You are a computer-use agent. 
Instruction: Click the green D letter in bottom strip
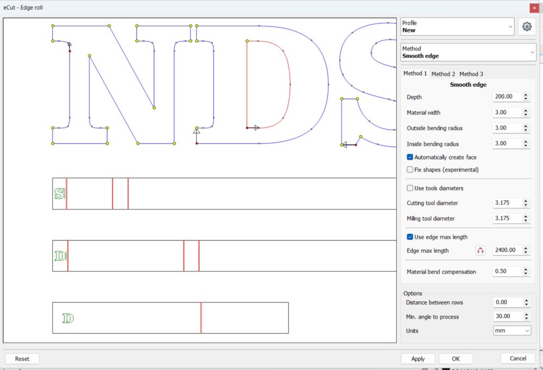point(68,318)
